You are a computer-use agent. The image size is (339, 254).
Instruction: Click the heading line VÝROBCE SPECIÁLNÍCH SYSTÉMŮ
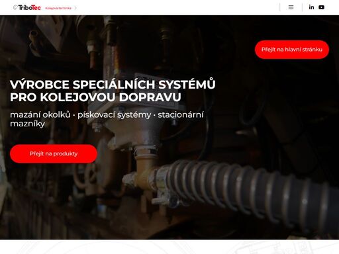[x=113, y=85]
